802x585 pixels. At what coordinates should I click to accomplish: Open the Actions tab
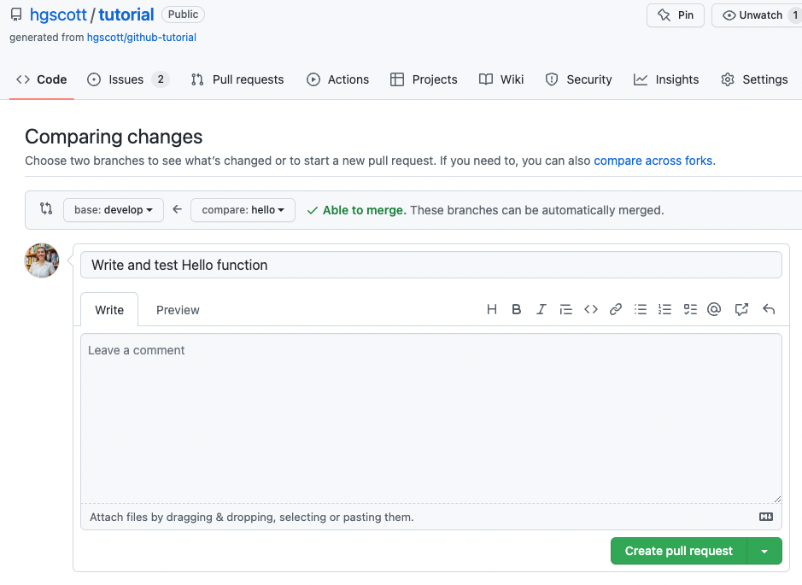(337, 79)
